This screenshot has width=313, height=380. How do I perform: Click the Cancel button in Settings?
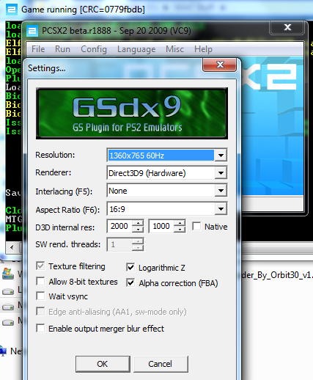click(161, 364)
